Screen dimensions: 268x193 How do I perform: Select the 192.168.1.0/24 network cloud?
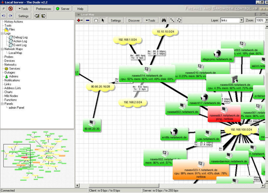(x=127, y=40)
